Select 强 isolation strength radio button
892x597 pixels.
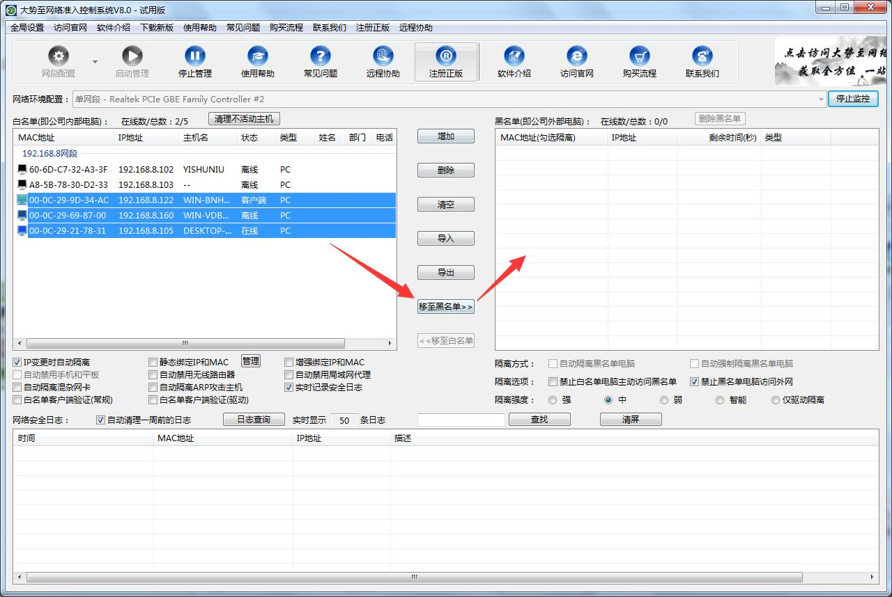(x=553, y=400)
